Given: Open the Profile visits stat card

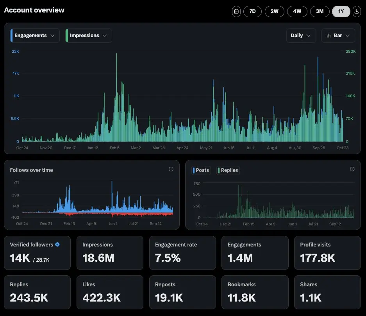Looking at the screenshot, I should (327, 253).
